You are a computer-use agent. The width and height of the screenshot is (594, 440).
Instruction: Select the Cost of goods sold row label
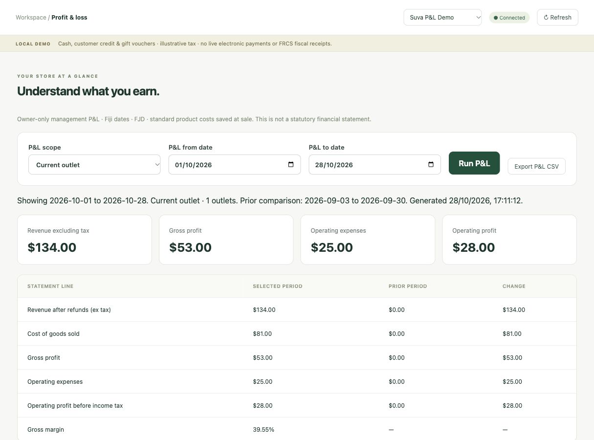(x=53, y=334)
